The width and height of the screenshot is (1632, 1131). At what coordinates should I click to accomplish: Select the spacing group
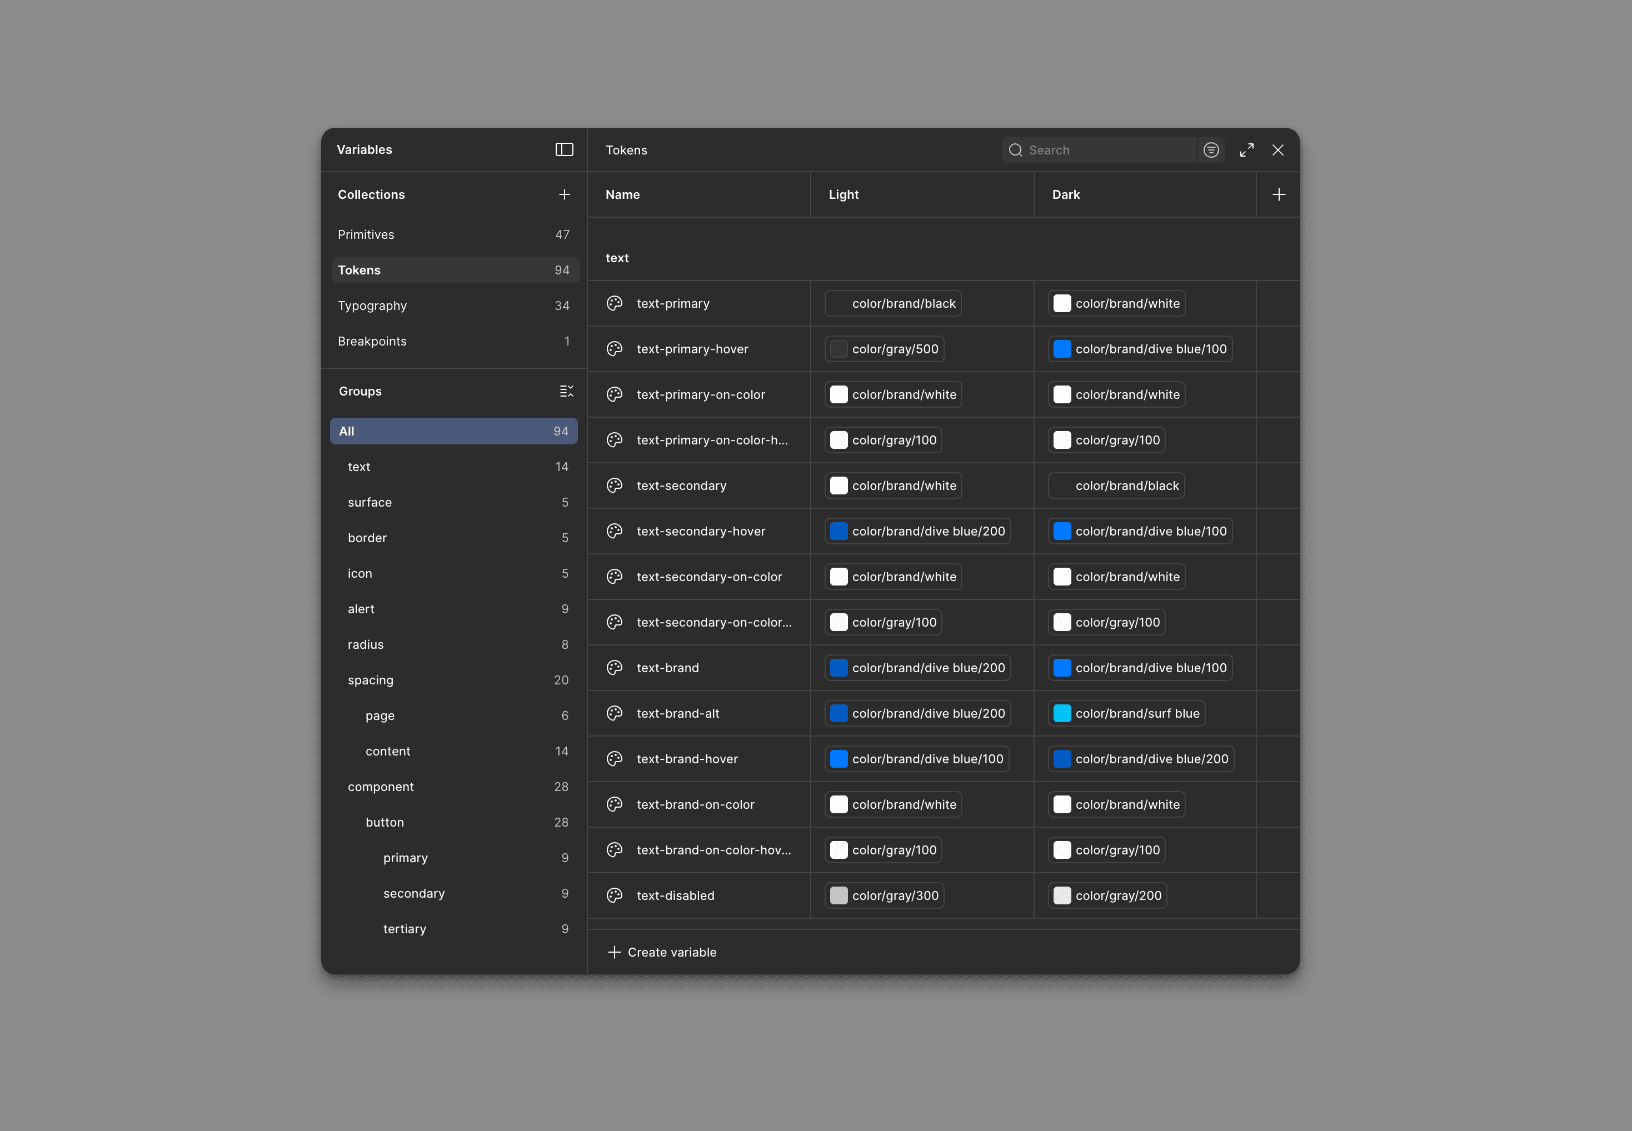click(x=371, y=680)
